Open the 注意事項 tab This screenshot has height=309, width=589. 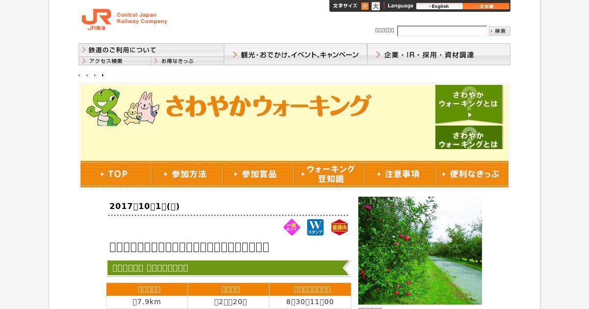[x=401, y=174]
